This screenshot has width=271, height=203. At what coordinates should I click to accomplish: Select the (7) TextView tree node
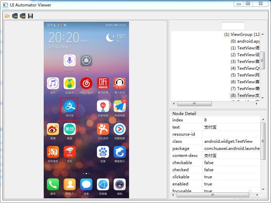click(x=245, y=89)
